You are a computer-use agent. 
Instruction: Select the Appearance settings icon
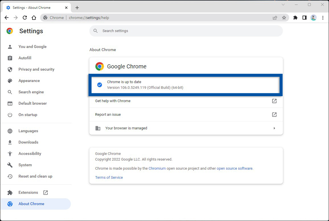pyautogui.click(x=10, y=81)
